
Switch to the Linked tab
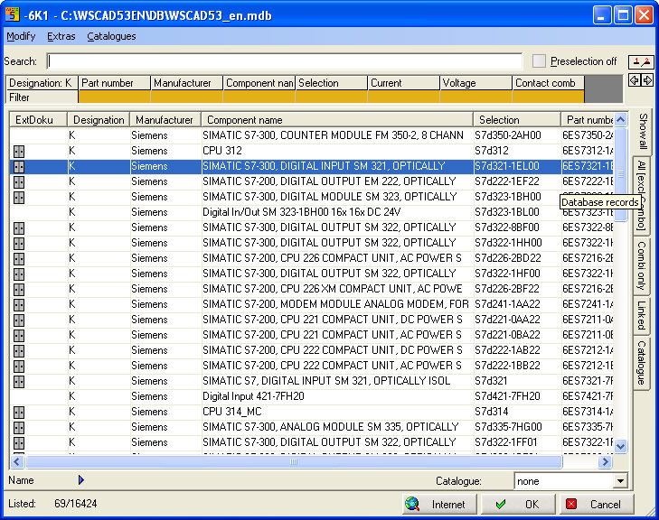pyautogui.click(x=641, y=315)
